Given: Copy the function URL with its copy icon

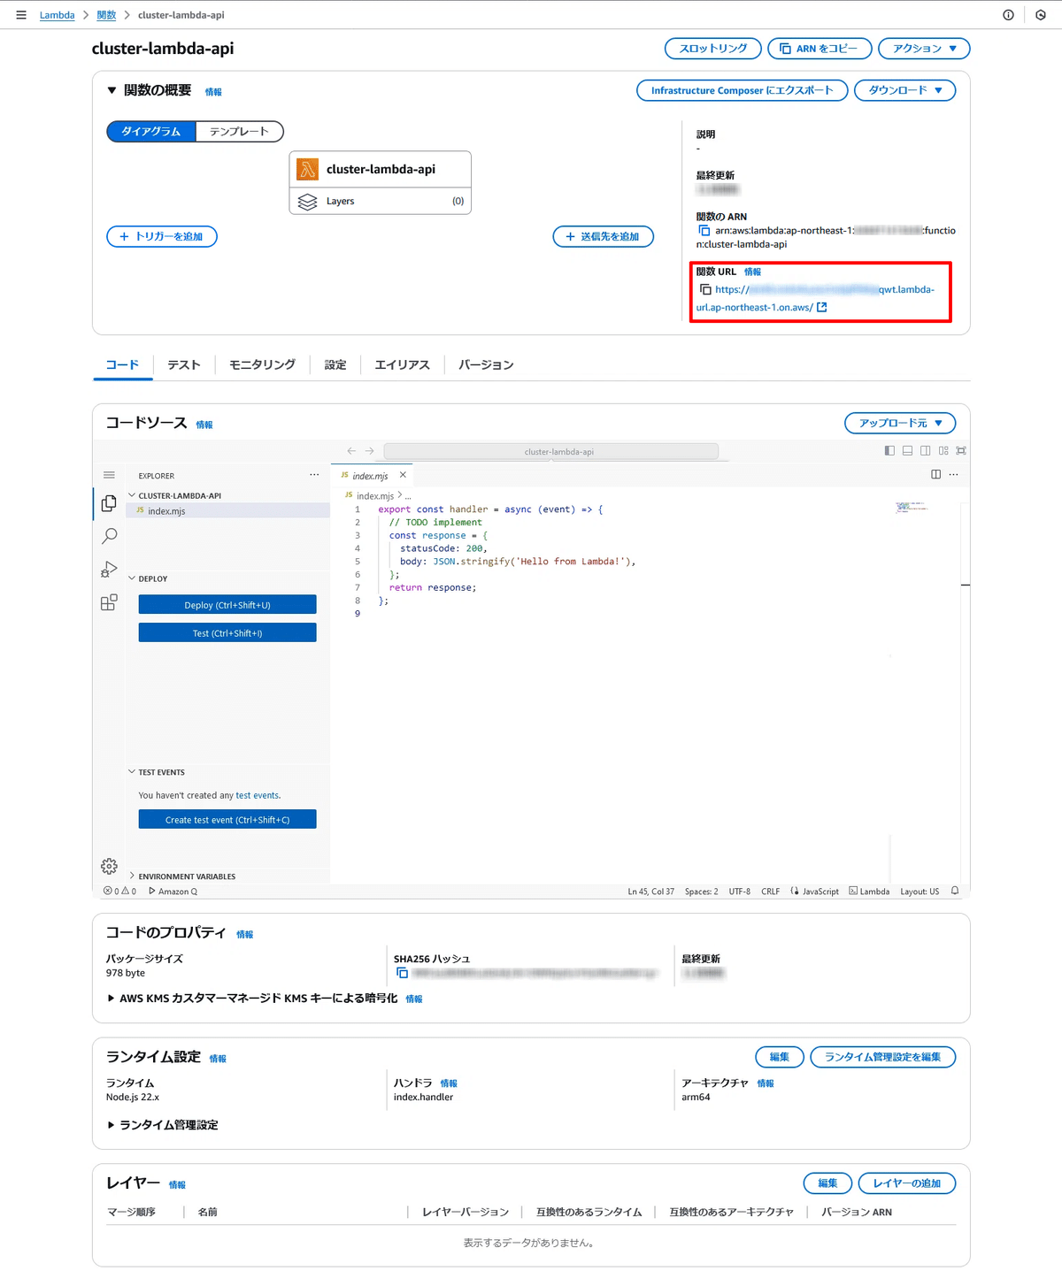Looking at the screenshot, I should coord(705,289).
